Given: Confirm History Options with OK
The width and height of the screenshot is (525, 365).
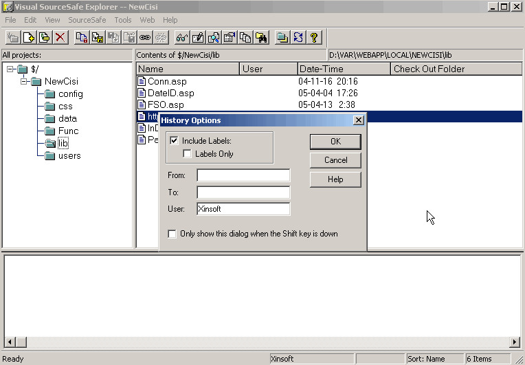Looking at the screenshot, I should point(335,142).
